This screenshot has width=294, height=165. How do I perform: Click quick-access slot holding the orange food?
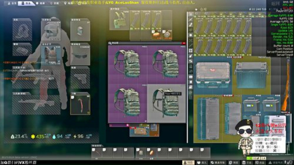(x=151, y=153)
